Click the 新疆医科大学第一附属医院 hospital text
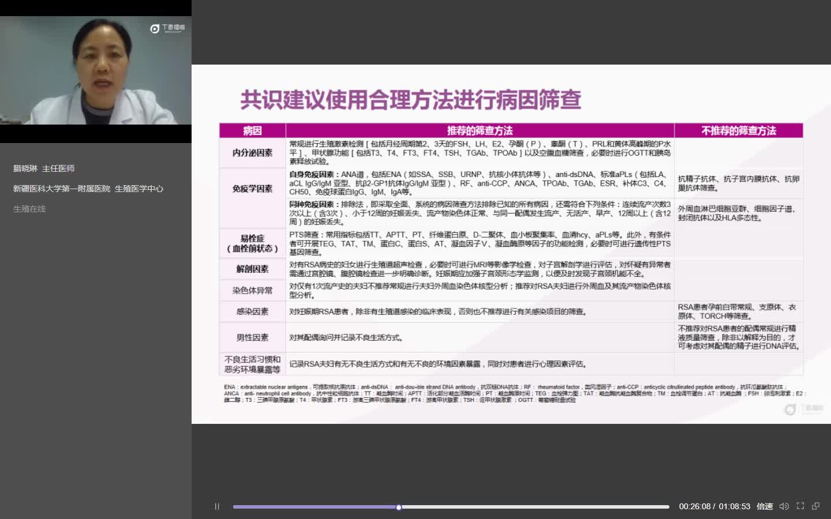The height and width of the screenshot is (519, 831). [62, 189]
